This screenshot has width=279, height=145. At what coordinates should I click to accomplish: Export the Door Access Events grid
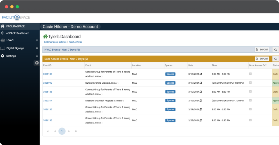point(262,59)
